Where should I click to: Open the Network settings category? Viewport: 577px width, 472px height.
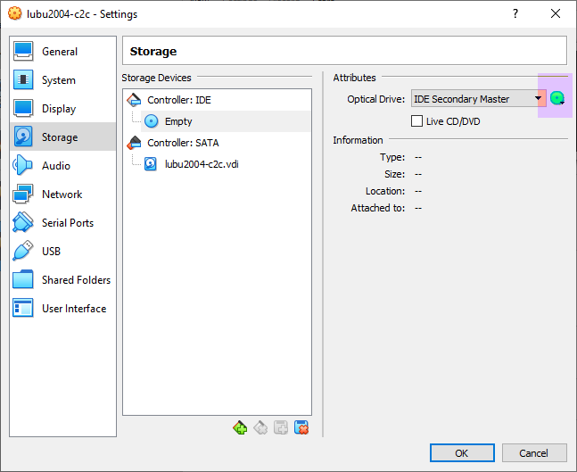[x=62, y=195]
